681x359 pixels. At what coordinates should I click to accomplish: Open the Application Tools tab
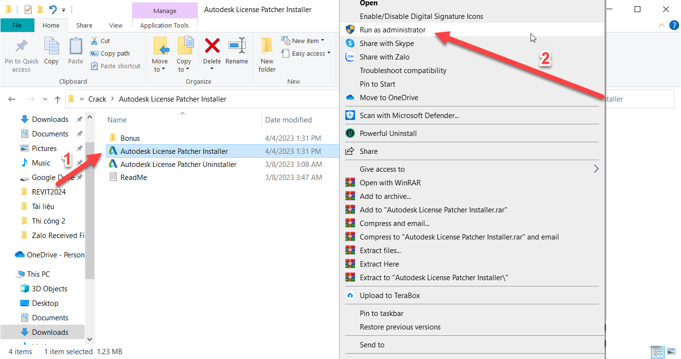pos(164,26)
